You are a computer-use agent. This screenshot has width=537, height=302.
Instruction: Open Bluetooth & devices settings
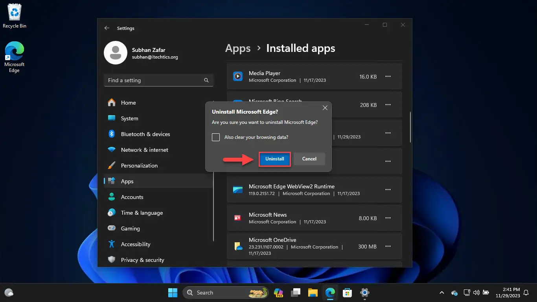(x=158, y=134)
